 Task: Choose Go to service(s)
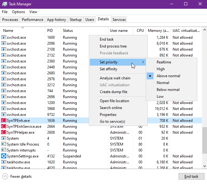click(x=118, y=121)
